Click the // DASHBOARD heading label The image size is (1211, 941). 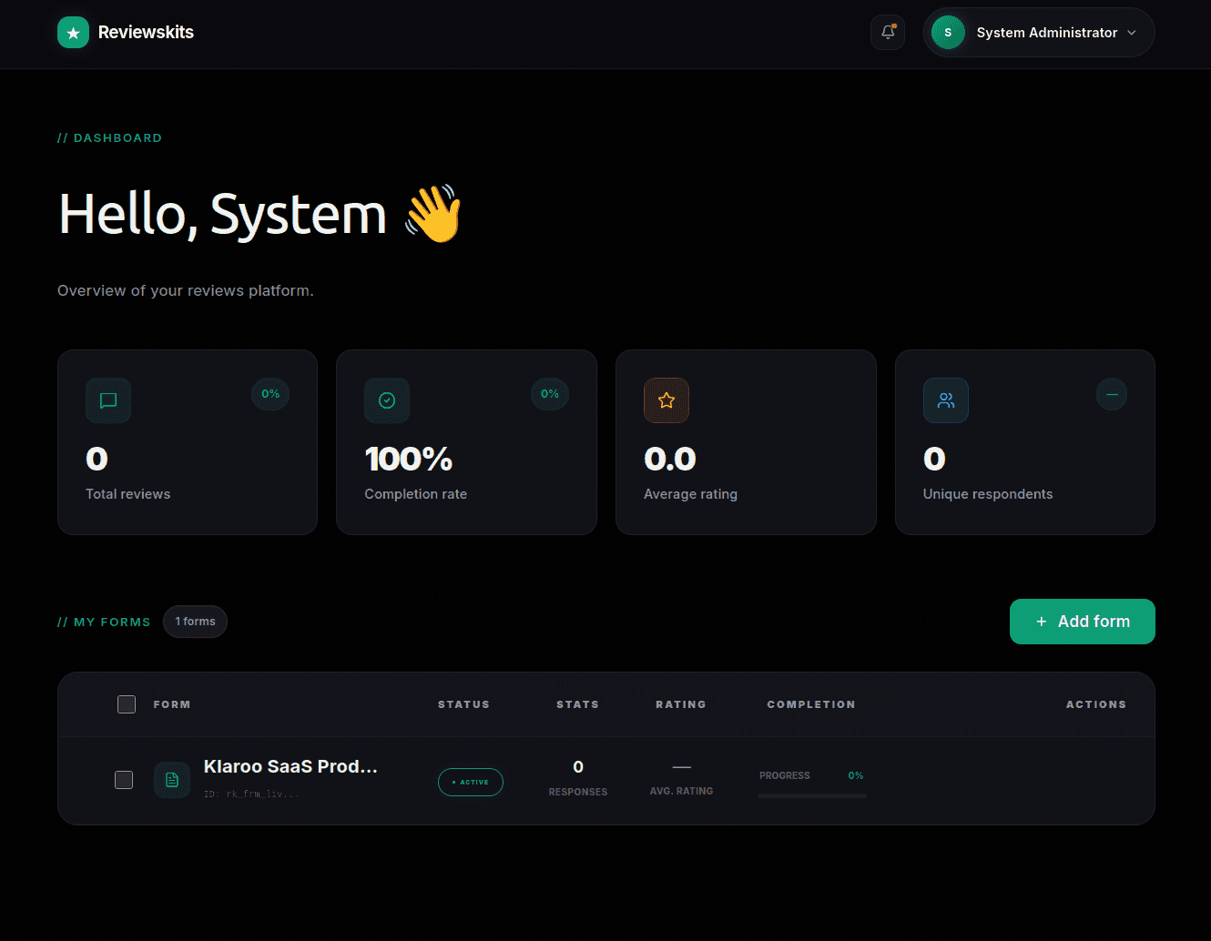tap(109, 138)
